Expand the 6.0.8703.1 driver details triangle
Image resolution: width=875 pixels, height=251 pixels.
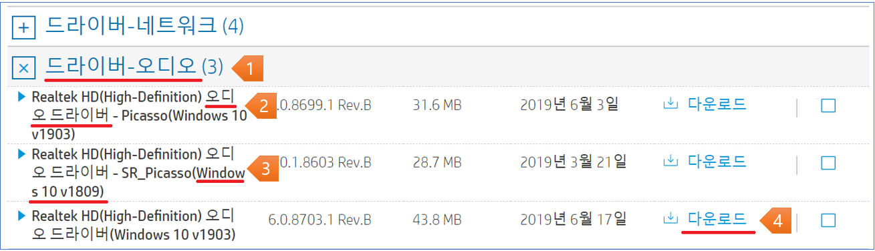(x=21, y=216)
